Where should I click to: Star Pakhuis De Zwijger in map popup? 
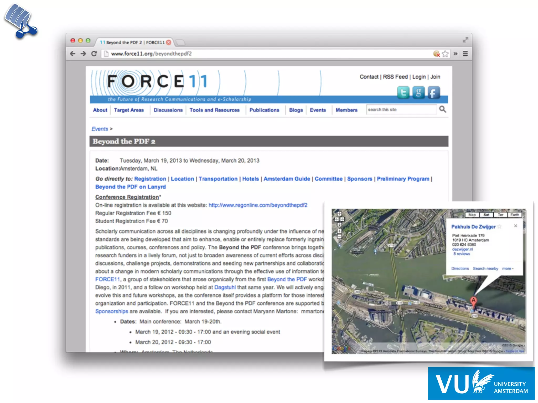pos(499,226)
